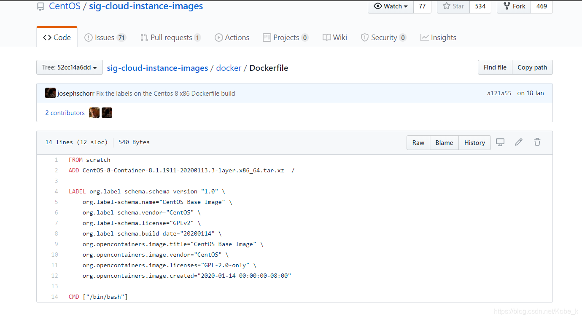Screen dimensions: 582x319
Task: Select line number 14
Action: coord(54,297)
